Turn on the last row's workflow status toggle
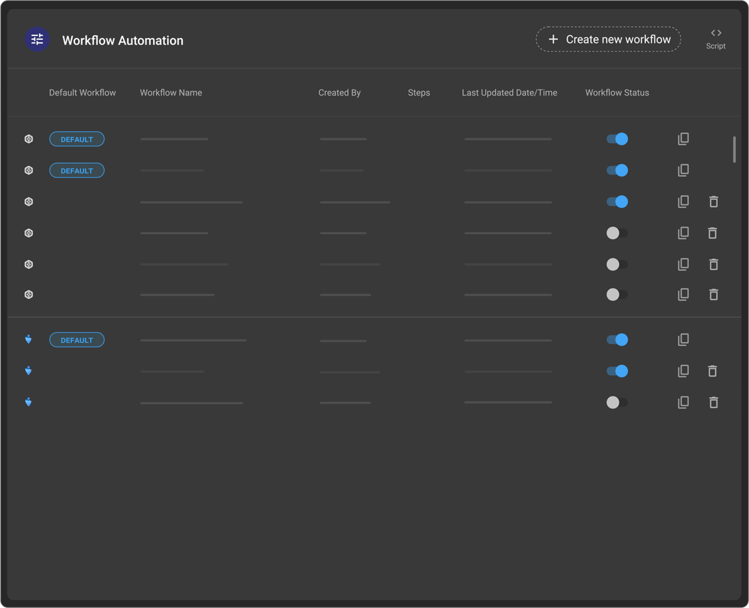749x608 pixels. click(617, 402)
